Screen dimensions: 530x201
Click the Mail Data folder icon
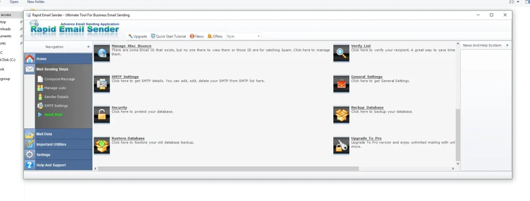tap(30, 134)
